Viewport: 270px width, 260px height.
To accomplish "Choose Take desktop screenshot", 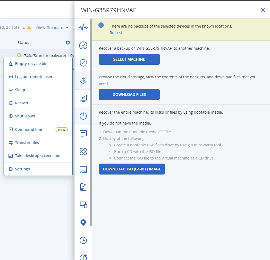I will tap(38, 156).
